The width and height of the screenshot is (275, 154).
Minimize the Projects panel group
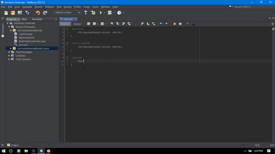[56, 19]
